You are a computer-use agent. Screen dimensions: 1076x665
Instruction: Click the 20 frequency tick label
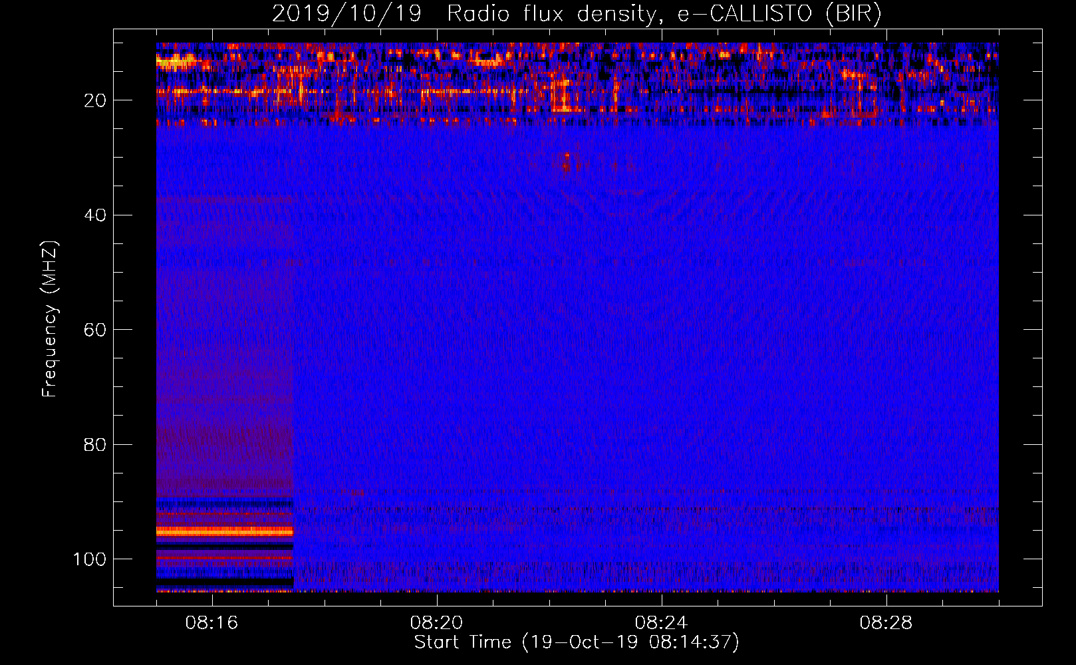click(95, 100)
